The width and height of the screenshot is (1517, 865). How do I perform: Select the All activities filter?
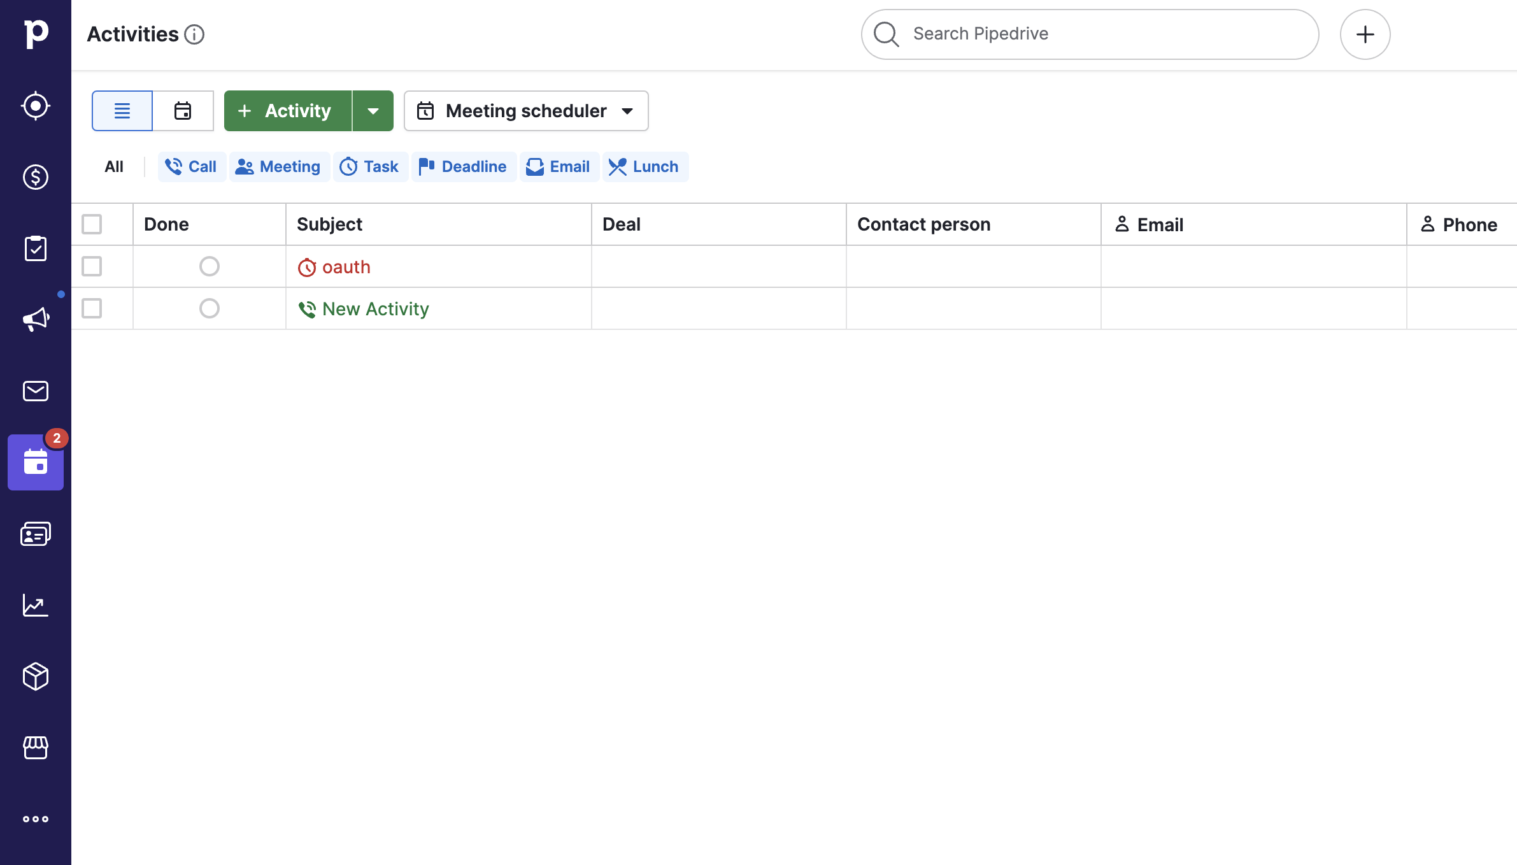point(113,166)
